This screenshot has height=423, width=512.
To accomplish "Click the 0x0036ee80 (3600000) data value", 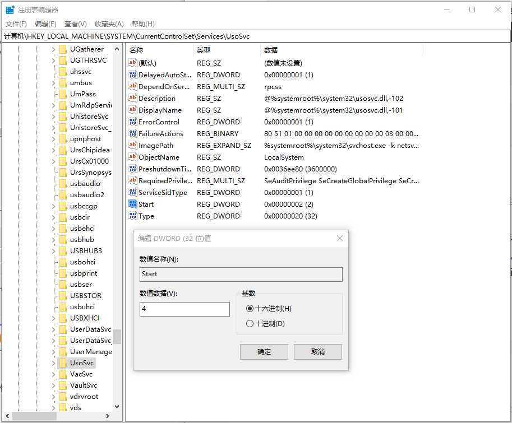I will (301, 169).
